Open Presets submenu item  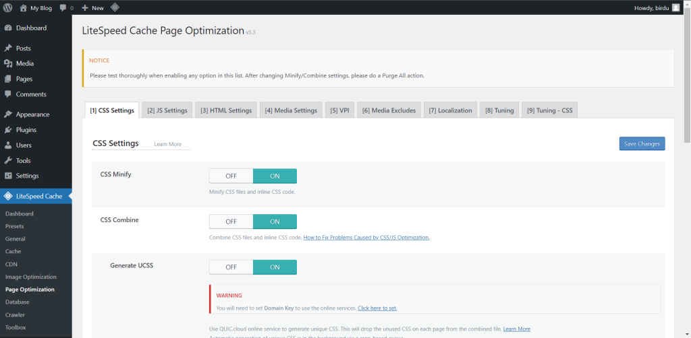tap(15, 226)
